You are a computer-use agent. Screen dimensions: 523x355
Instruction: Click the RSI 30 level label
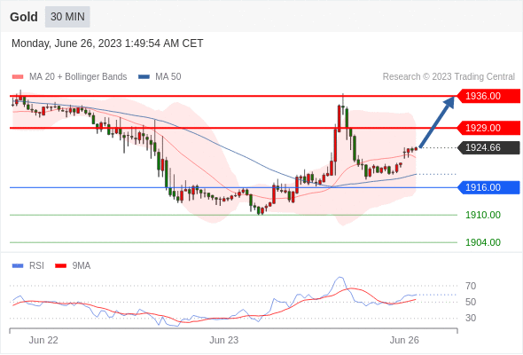tap(471, 318)
